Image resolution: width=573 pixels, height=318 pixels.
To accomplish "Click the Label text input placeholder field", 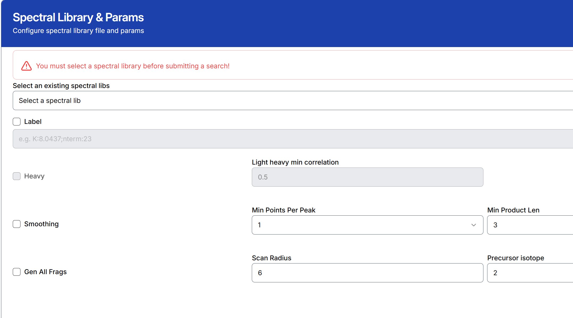I will (292, 139).
